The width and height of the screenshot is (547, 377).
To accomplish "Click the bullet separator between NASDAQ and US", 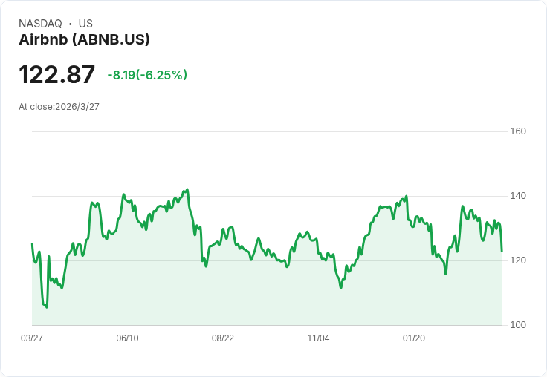I will 71,24.
